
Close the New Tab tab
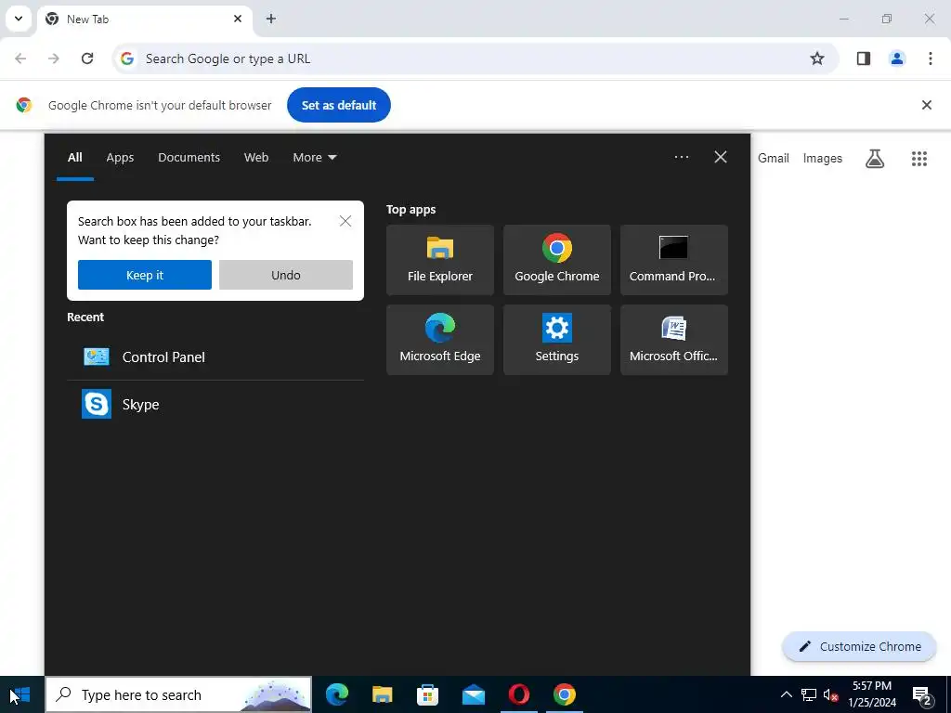238,19
